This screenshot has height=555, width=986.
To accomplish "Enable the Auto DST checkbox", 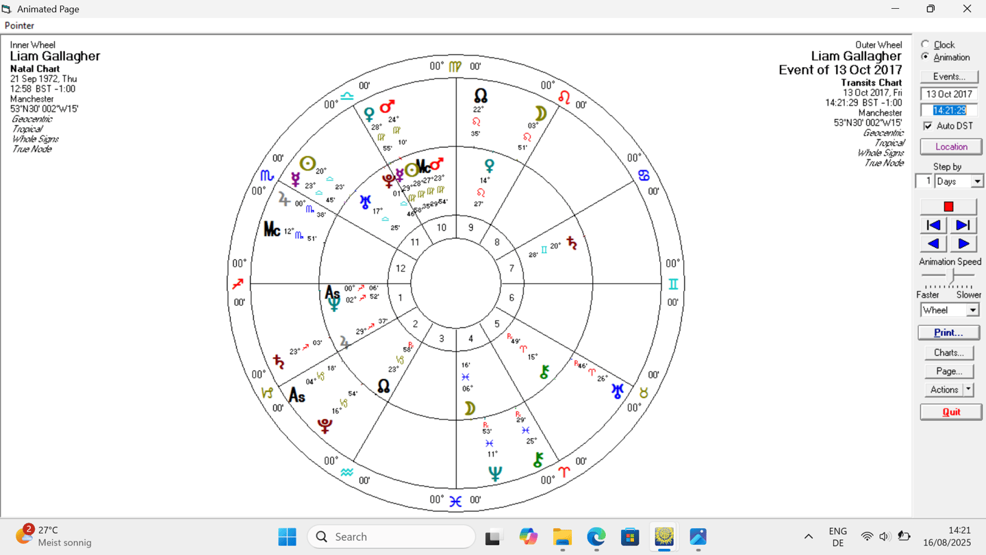I will pos(928,125).
